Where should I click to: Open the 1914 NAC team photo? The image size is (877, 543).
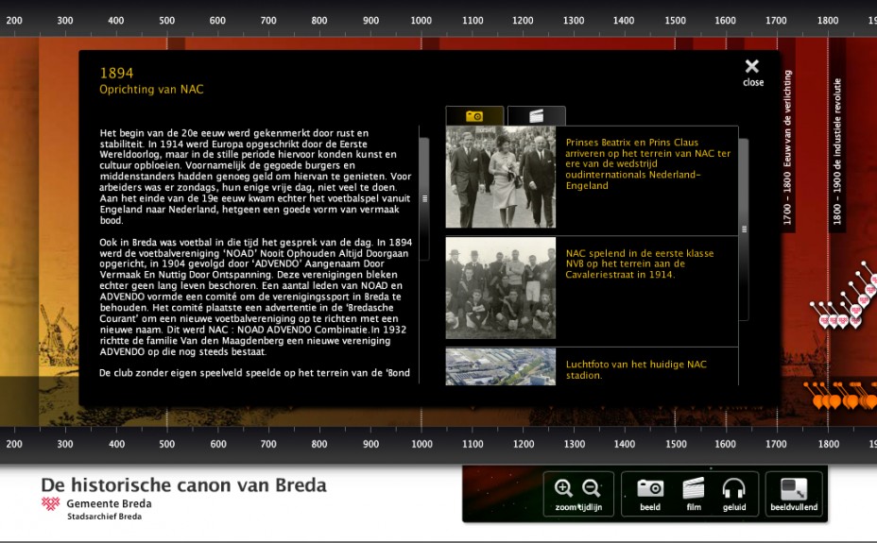click(501, 288)
